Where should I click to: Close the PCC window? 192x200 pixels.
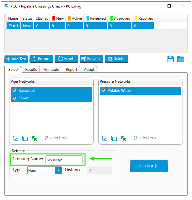coord(184,6)
